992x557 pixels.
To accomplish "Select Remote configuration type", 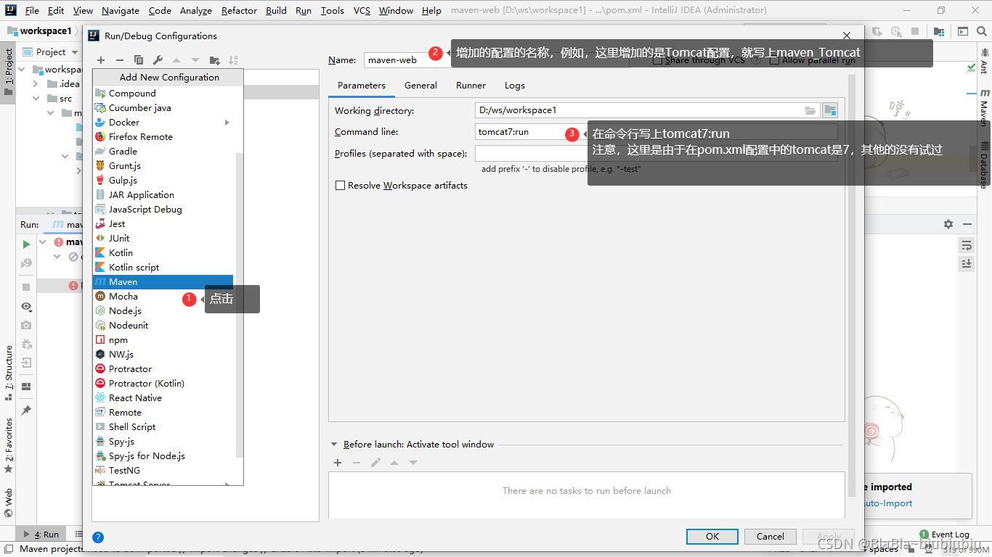I will click(x=163, y=412).
